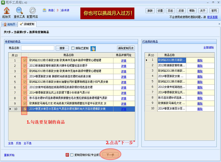Image resolution: width=221 pixels, height=162 pixels.
Task: Click 全部清除 link in selected products
Action: [209, 48]
